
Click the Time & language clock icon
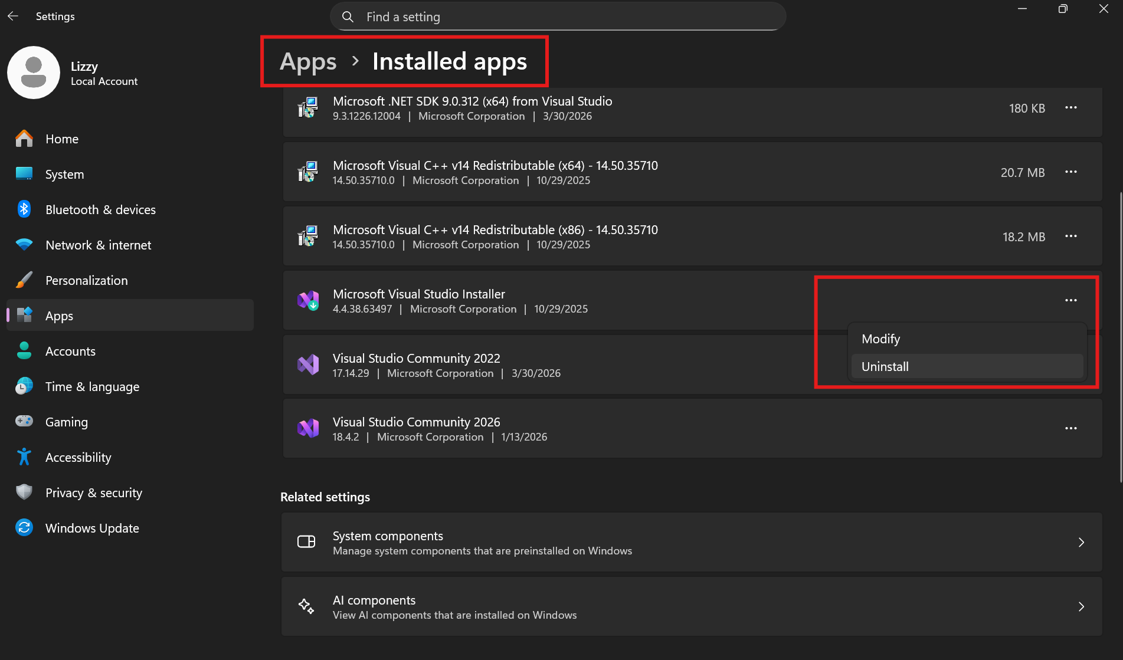tap(24, 386)
